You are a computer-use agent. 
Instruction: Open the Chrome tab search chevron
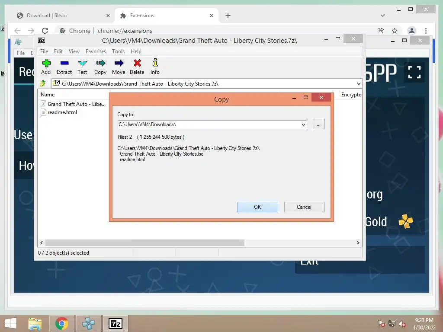coord(383,16)
